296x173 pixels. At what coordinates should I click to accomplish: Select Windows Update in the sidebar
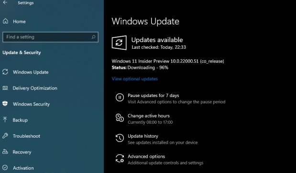point(31,72)
